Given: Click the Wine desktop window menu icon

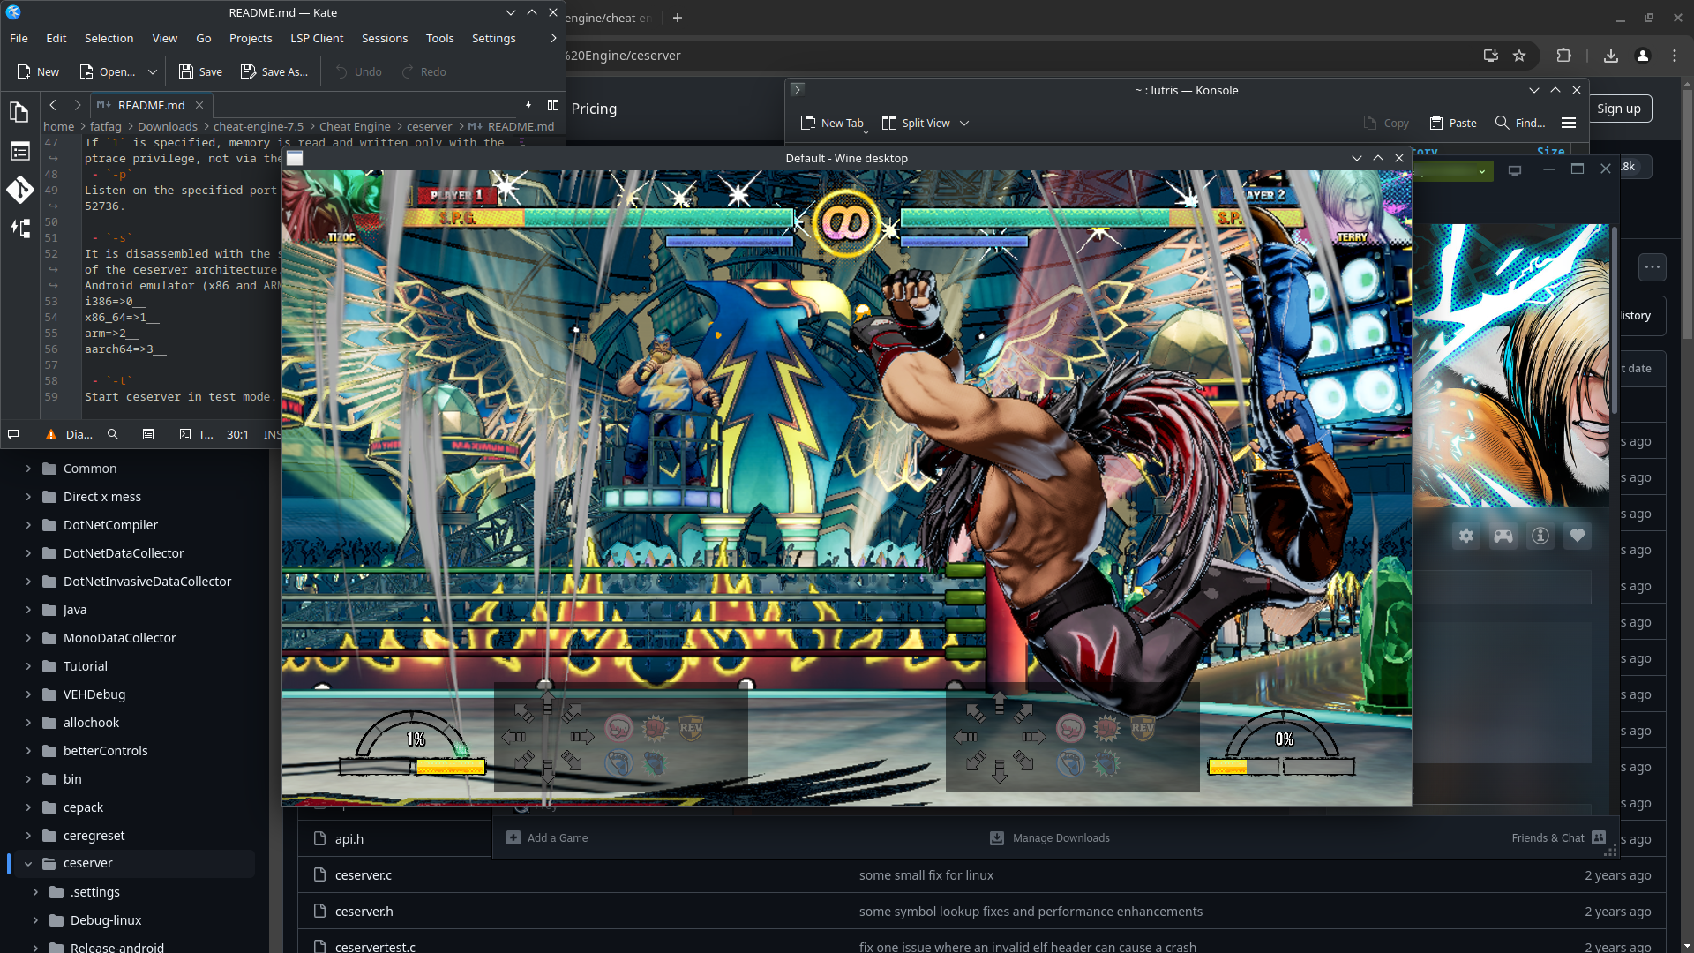Looking at the screenshot, I should [x=295, y=158].
